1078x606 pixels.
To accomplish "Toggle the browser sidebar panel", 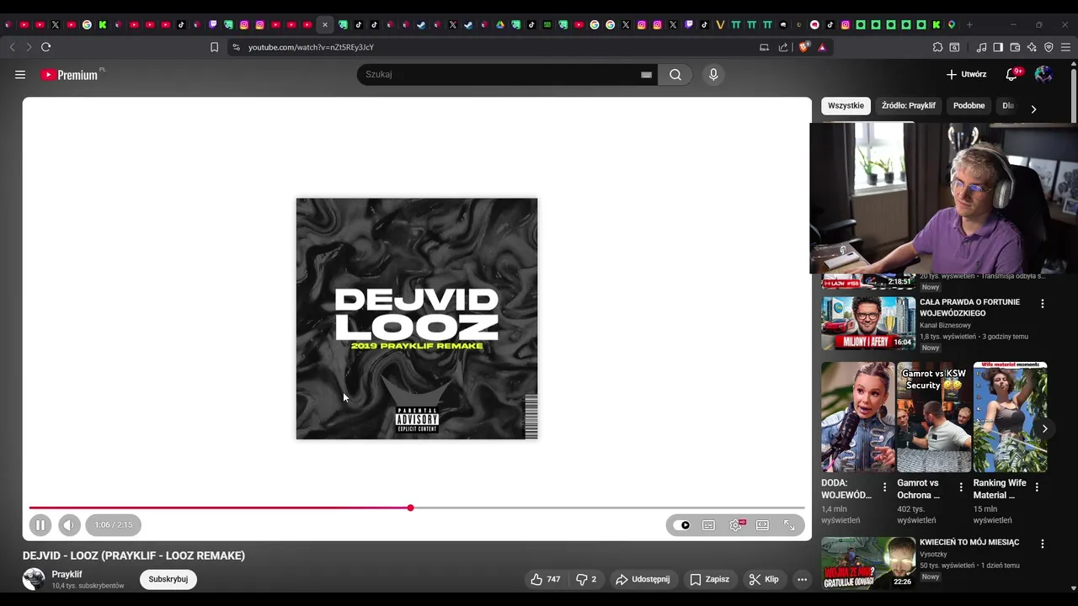I will pos(998,47).
